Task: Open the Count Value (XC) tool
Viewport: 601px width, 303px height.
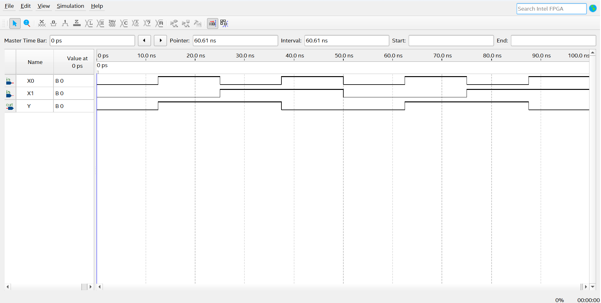Action: (x=124, y=23)
